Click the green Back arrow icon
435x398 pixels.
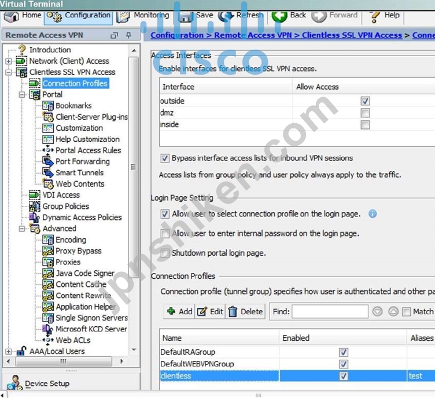point(279,17)
